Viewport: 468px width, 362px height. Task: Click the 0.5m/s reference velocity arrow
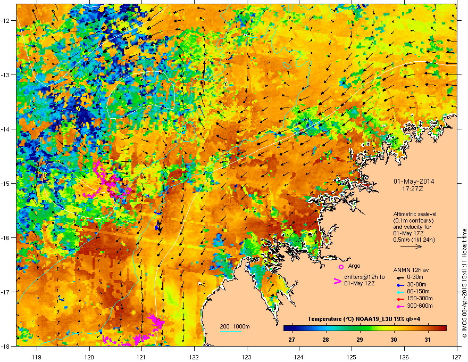tap(411, 246)
